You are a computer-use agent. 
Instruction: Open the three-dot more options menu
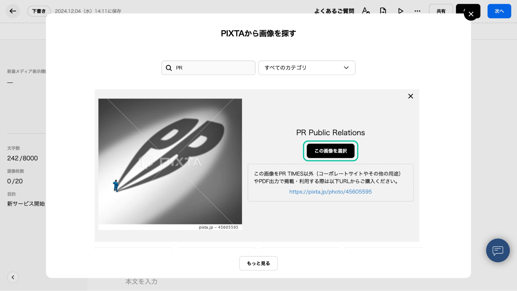417,11
